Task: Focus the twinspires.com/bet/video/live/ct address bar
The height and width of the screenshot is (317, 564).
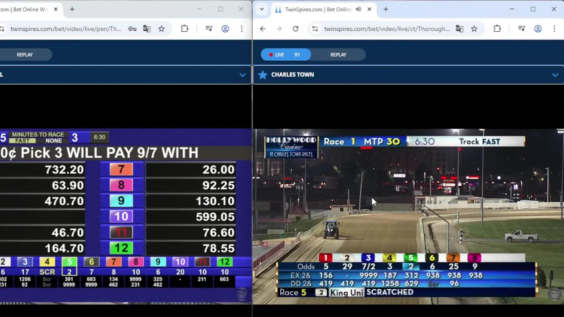Action: click(x=387, y=29)
